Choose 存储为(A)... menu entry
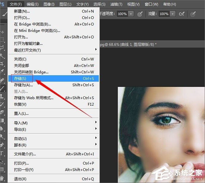Screen dimensions: 205x183 point(54,85)
